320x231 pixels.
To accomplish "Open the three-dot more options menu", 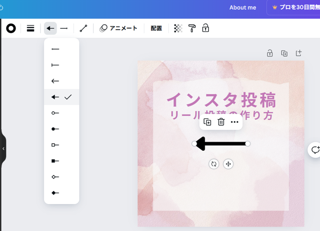I will tap(235, 122).
